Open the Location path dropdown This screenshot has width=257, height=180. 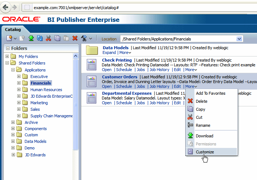[239, 39]
